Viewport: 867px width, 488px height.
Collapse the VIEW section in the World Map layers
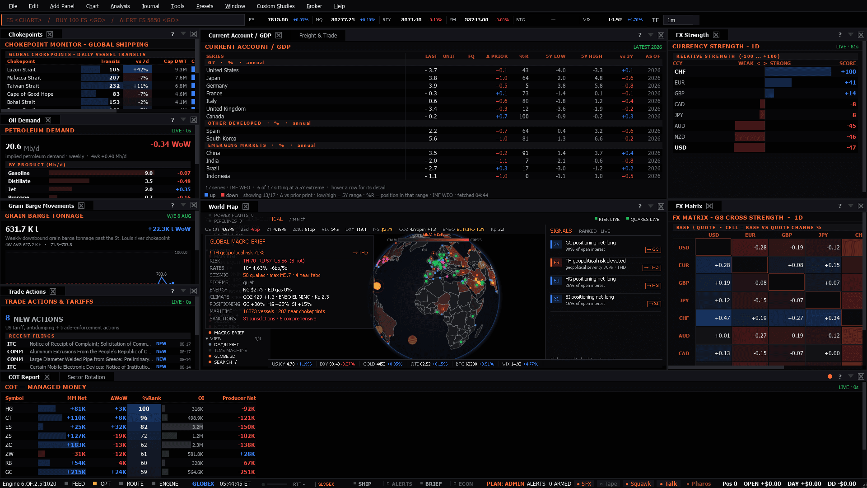click(207, 338)
